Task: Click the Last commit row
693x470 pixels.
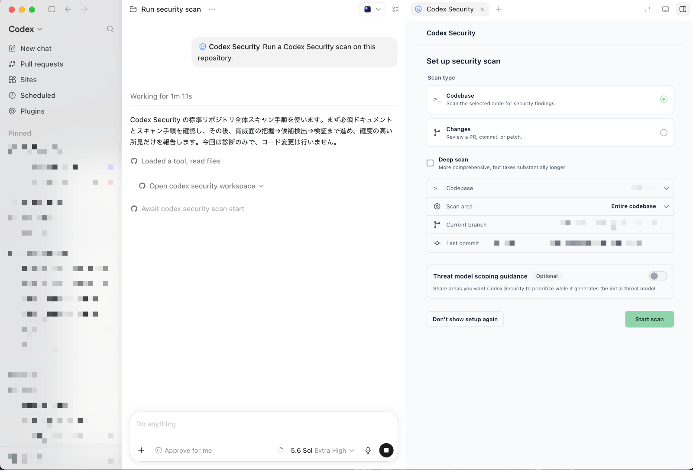Action: click(550, 243)
